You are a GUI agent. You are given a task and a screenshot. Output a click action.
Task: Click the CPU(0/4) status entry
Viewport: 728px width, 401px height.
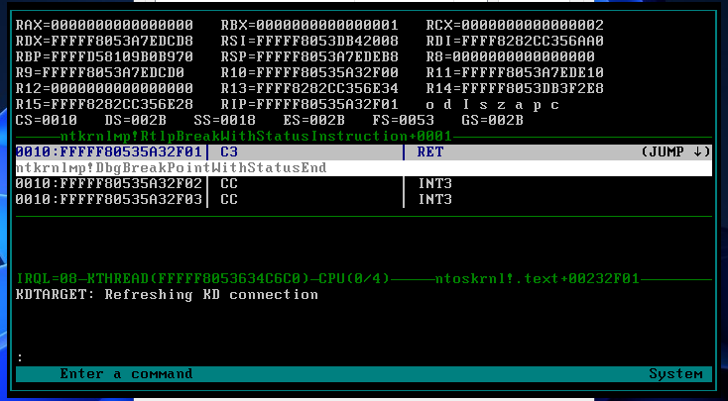pyautogui.click(x=354, y=279)
